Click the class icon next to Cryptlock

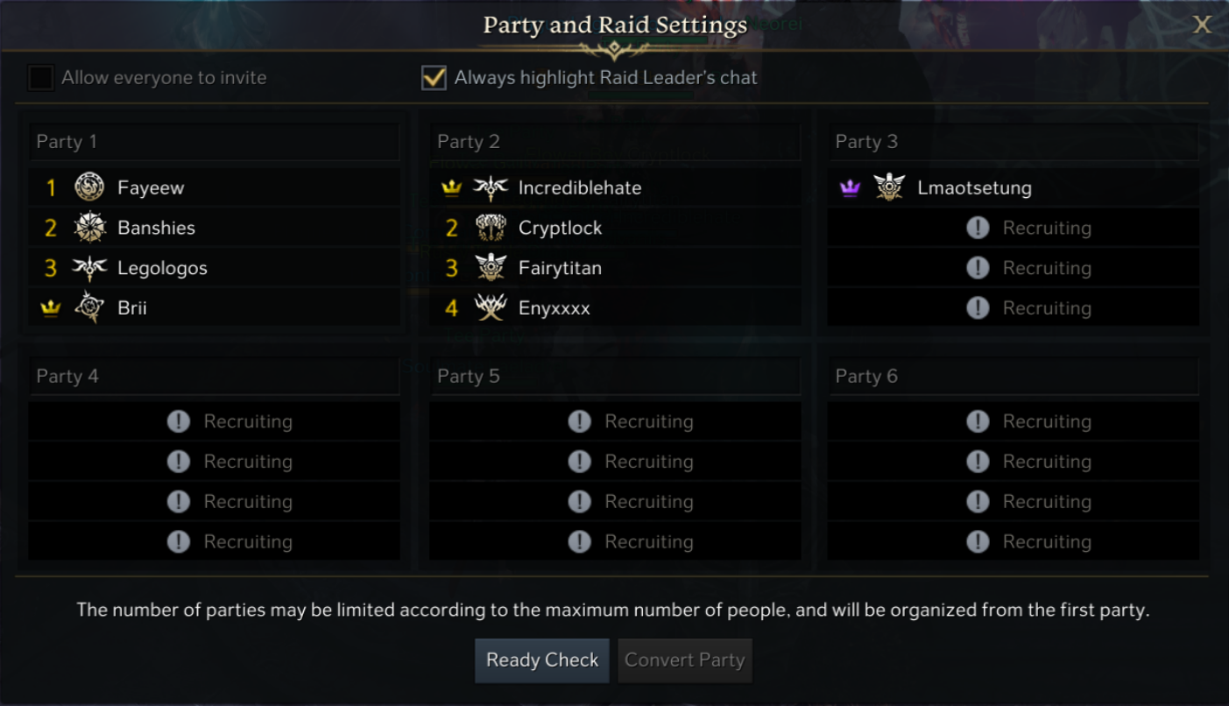(x=491, y=228)
